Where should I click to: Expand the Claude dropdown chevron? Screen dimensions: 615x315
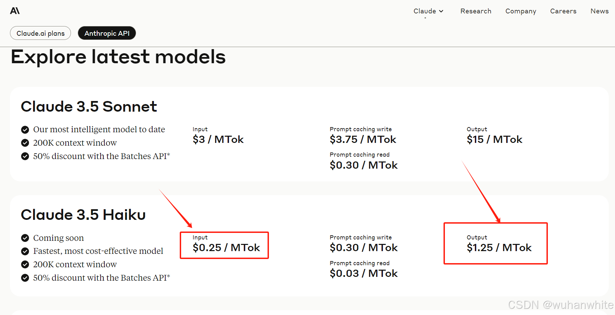[441, 11]
